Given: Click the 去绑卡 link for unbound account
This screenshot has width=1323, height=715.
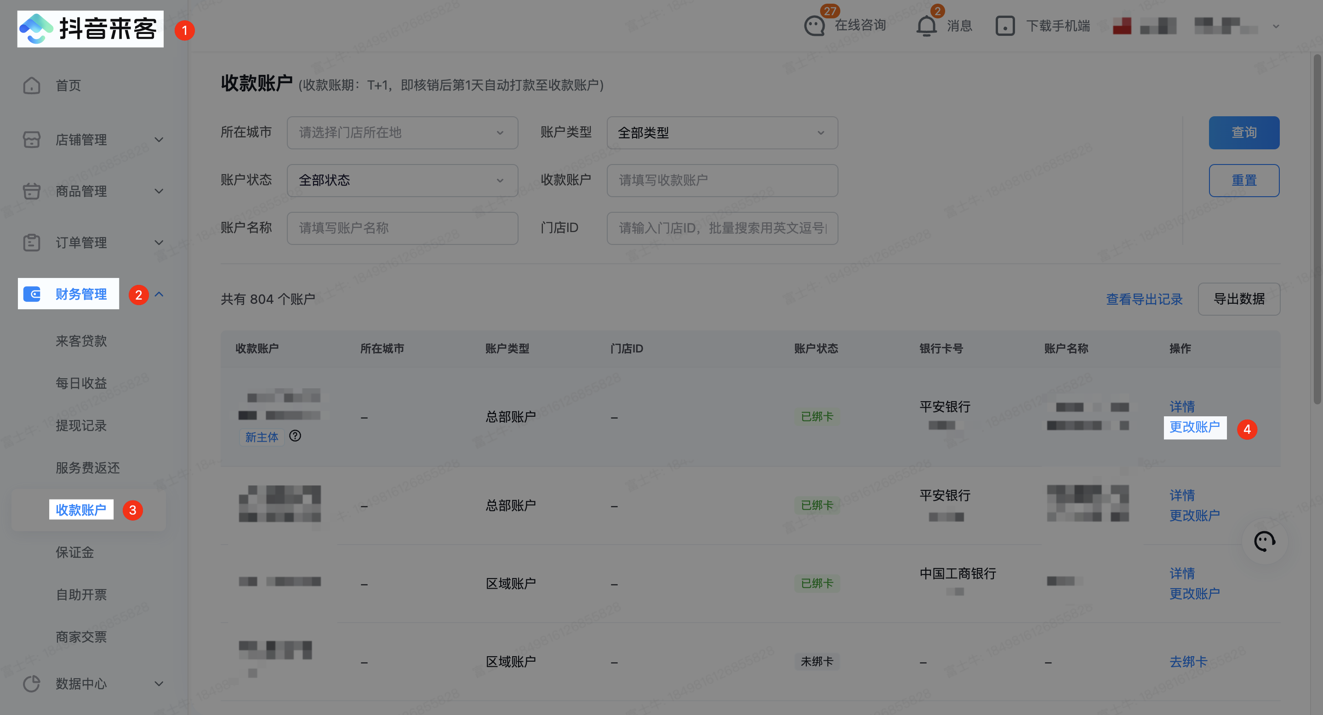Looking at the screenshot, I should pyautogui.click(x=1188, y=662).
